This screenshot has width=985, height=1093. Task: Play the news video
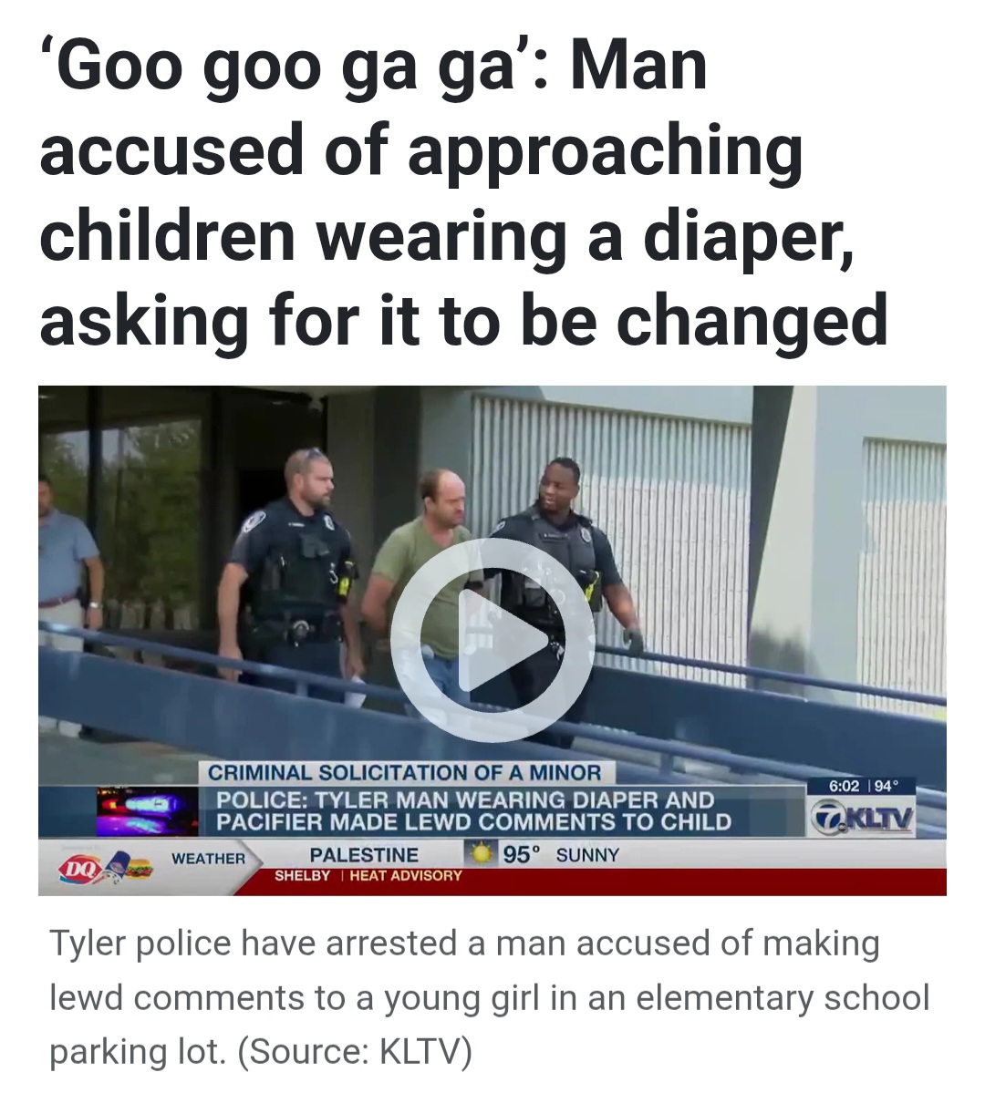[492, 639]
